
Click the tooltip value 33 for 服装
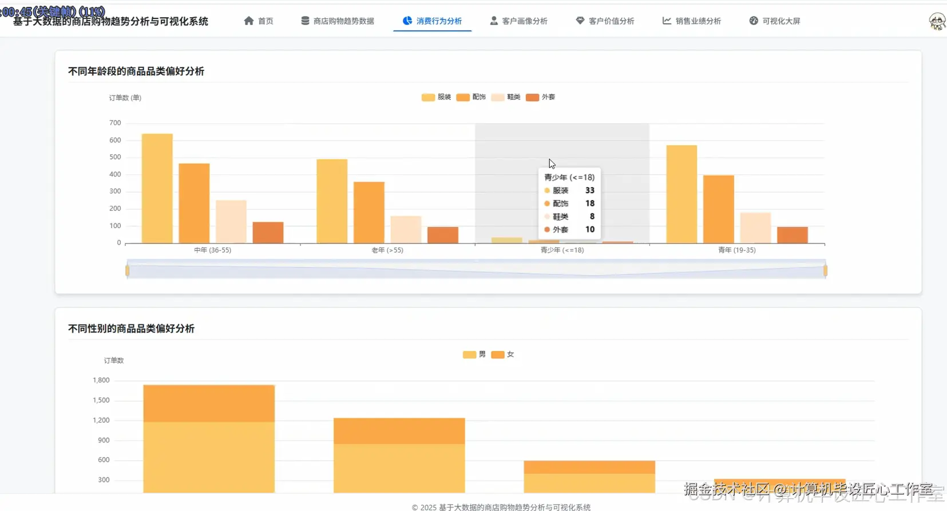click(x=589, y=190)
